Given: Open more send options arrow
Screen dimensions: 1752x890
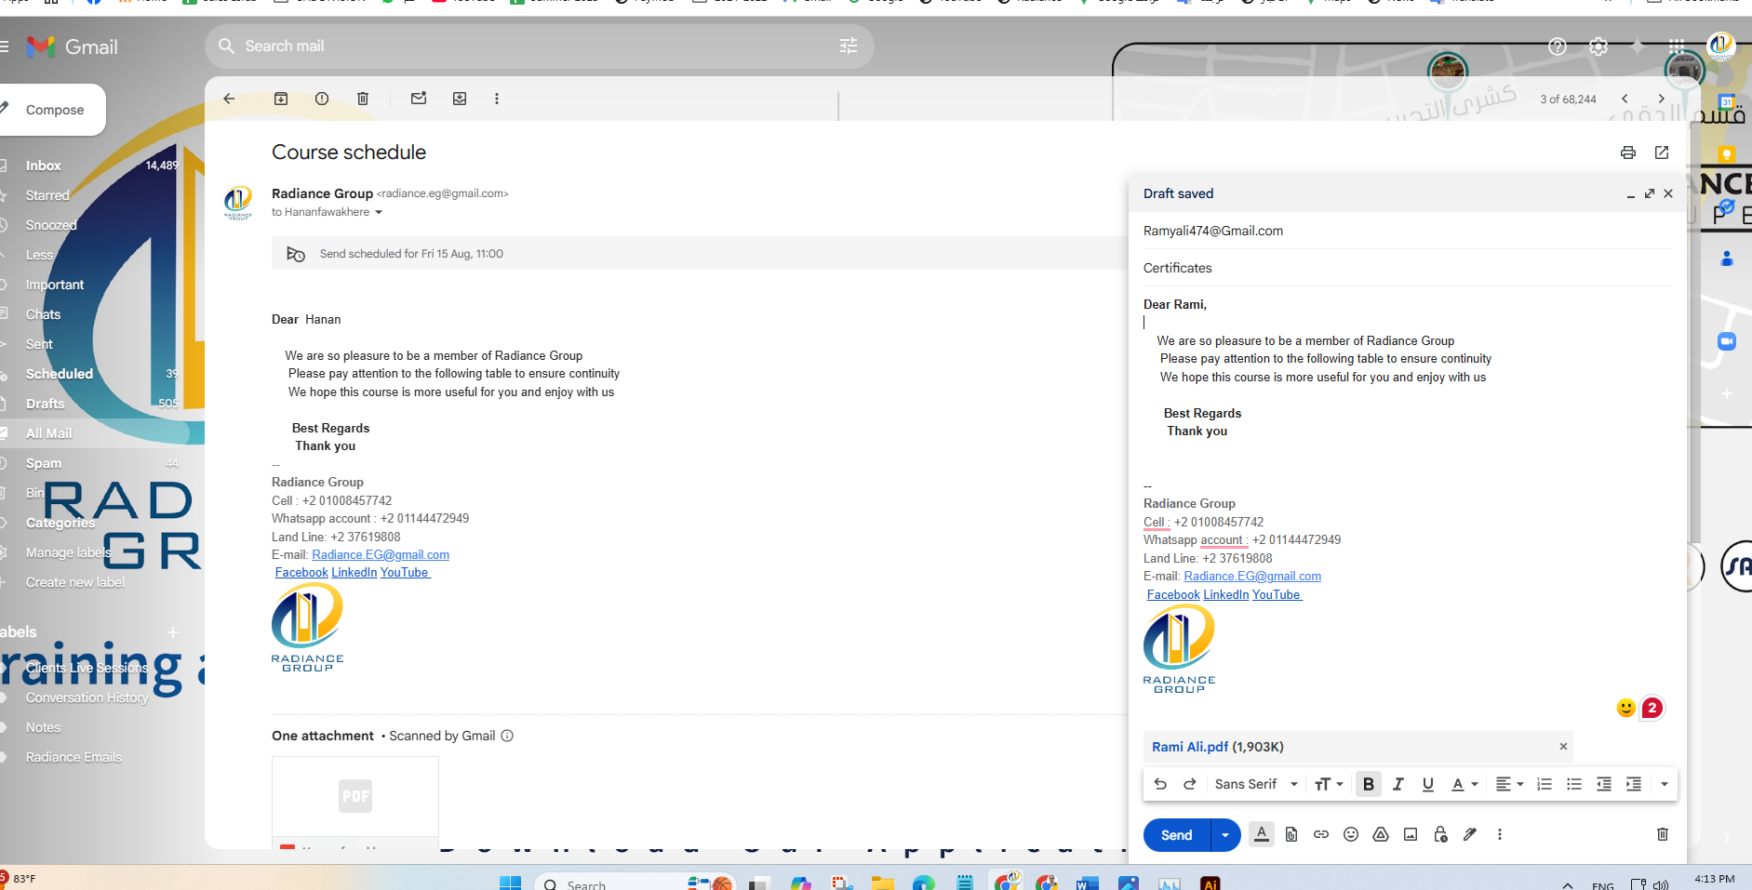Looking at the screenshot, I should 1225,835.
